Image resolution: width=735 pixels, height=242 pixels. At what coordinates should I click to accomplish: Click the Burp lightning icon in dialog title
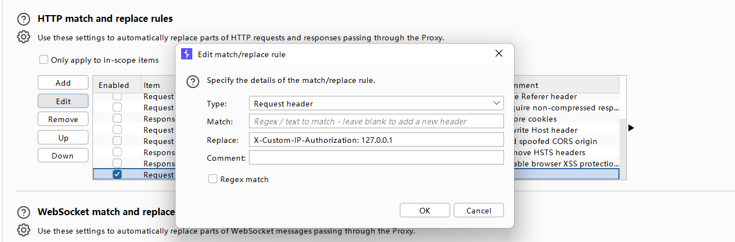click(188, 54)
